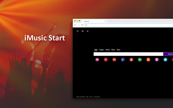This screenshot has height=108, width=173.
Task: Open the Instagram shortcut icon
Action: [157, 60]
